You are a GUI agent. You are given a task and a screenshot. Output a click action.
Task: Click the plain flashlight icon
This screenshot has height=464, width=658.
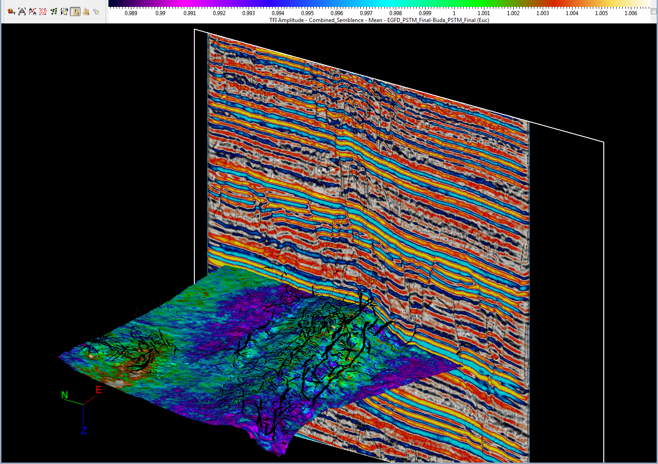click(x=96, y=11)
